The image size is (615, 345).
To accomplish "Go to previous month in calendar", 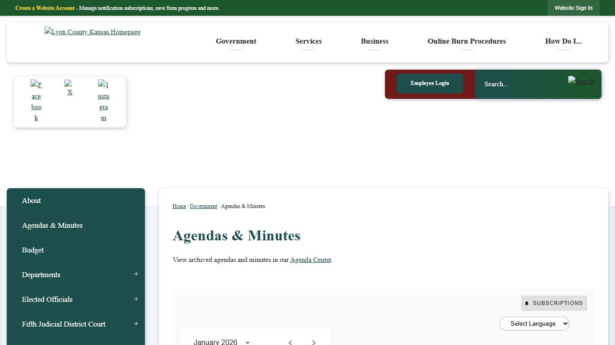I will (290, 342).
